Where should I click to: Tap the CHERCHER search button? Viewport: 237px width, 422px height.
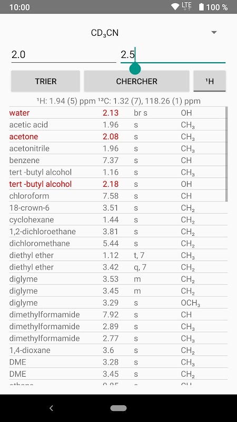(136, 81)
